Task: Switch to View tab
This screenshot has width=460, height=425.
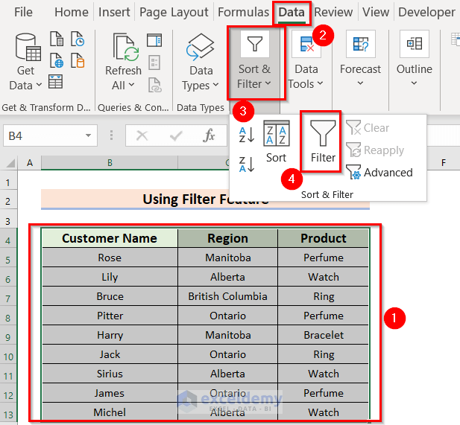Action: pos(376,13)
